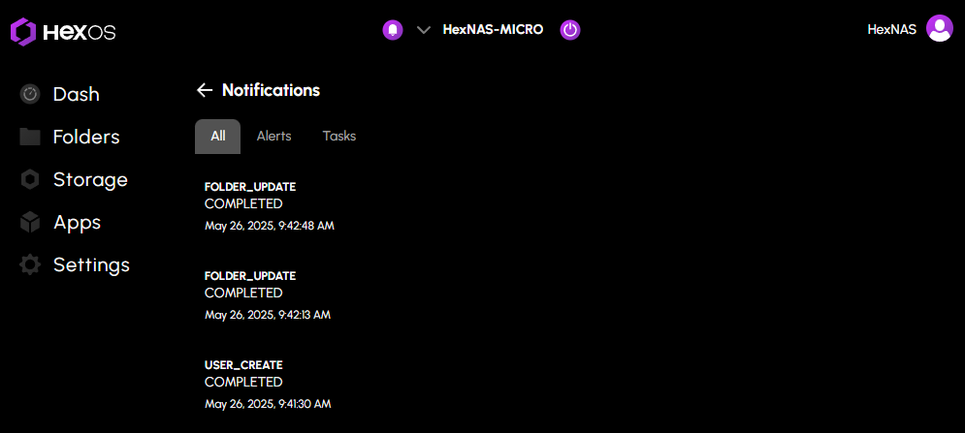Screen dimensions: 965x433
Task: Click the Folders sidebar icon
Action: tap(30, 137)
